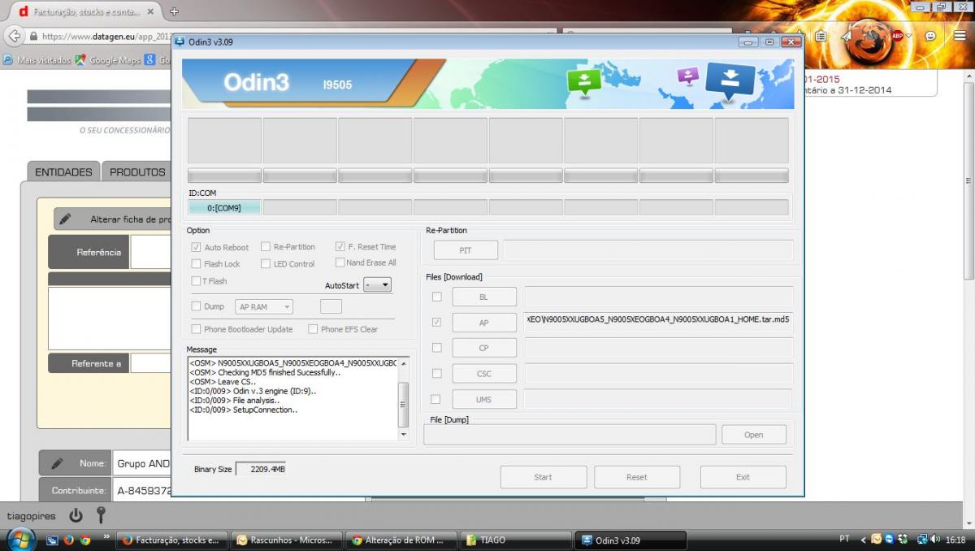Enable the Flash Lock checkbox
The width and height of the screenshot is (975, 551).
point(196,263)
